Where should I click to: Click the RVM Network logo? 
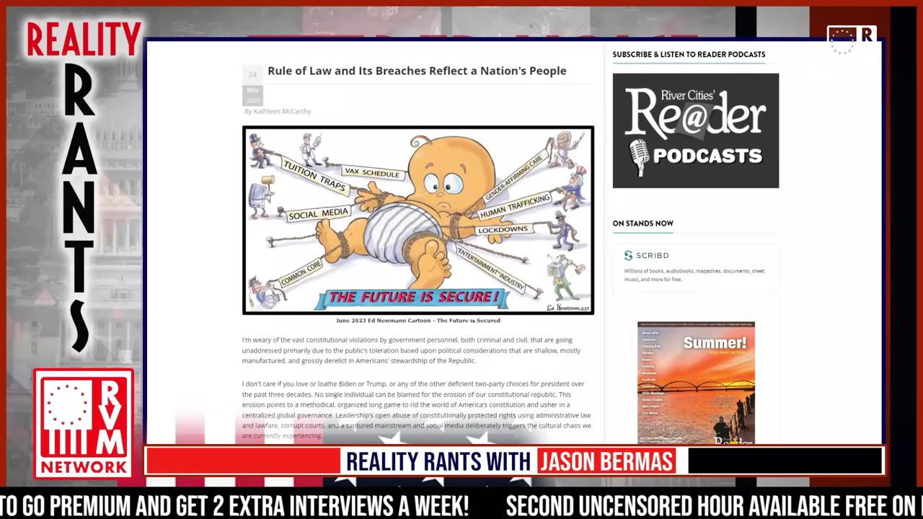point(84,424)
